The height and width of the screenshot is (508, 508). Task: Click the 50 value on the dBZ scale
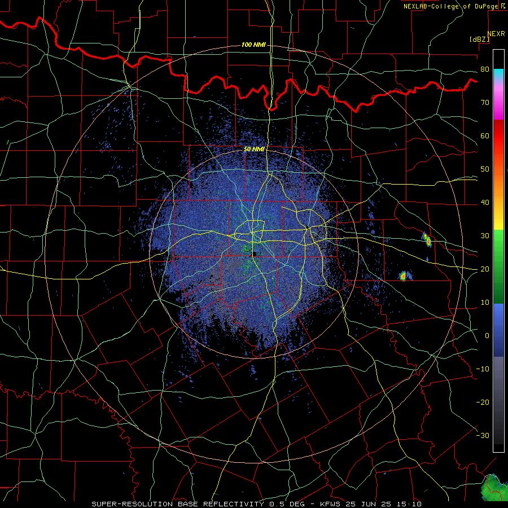coord(485,169)
